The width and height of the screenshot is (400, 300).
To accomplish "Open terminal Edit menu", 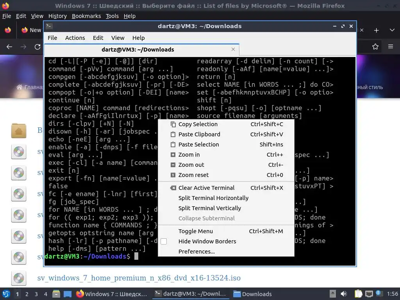I will (98, 38).
